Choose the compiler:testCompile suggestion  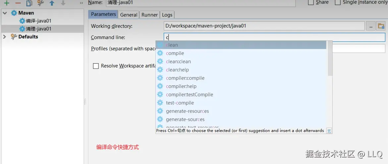coord(241,95)
